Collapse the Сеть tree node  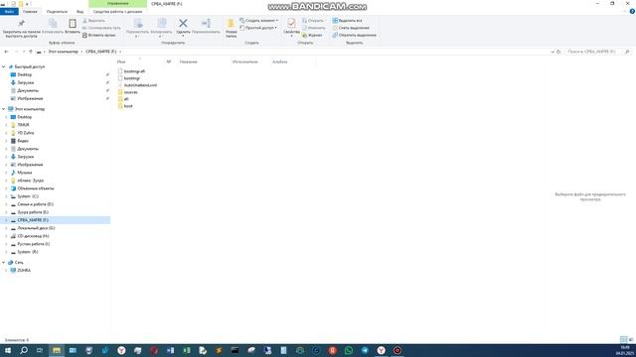coord(4,263)
